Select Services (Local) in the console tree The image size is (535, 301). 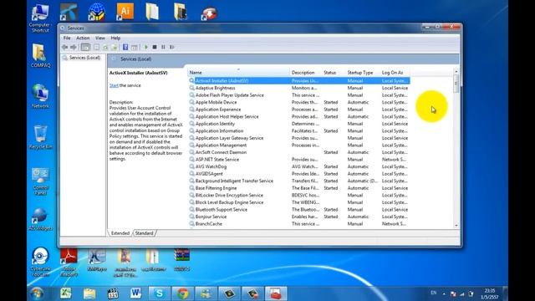[x=84, y=58]
